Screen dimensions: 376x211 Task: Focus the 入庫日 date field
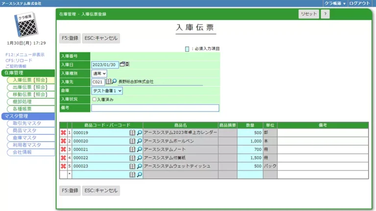[105, 64]
